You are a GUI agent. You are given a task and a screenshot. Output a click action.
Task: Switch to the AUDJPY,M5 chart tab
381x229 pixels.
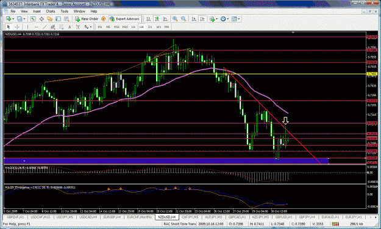pos(213,217)
